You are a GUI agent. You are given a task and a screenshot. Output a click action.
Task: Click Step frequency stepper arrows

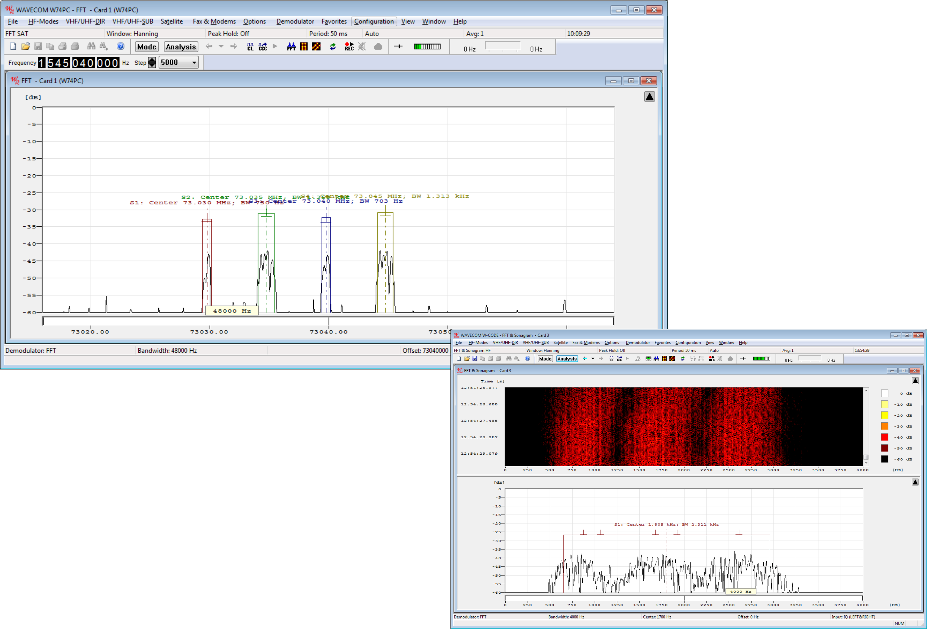pos(152,63)
